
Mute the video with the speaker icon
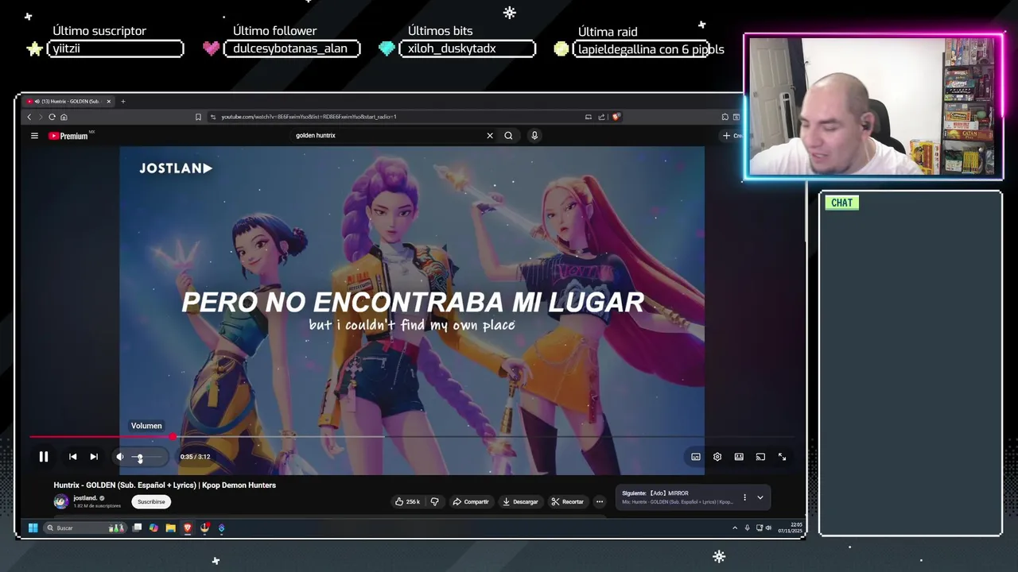120,457
